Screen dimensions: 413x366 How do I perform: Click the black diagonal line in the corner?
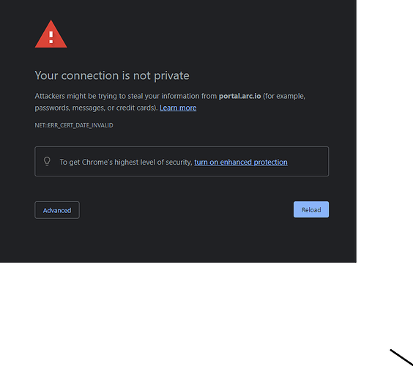pyautogui.click(x=401, y=357)
